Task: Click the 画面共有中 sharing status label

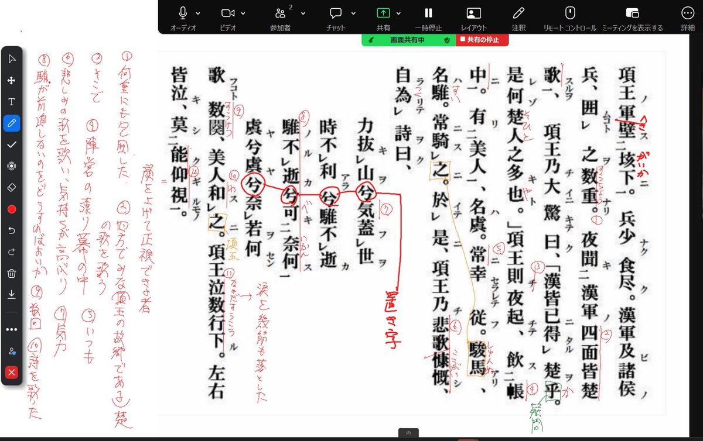Action: click(407, 40)
